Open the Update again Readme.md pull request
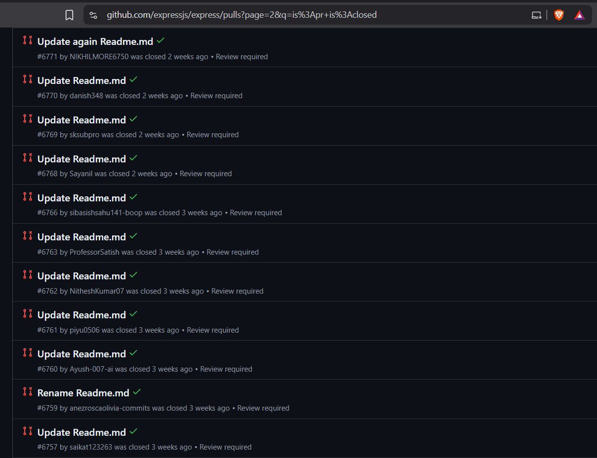The height and width of the screenshot is (458, 597). point(95,42)
